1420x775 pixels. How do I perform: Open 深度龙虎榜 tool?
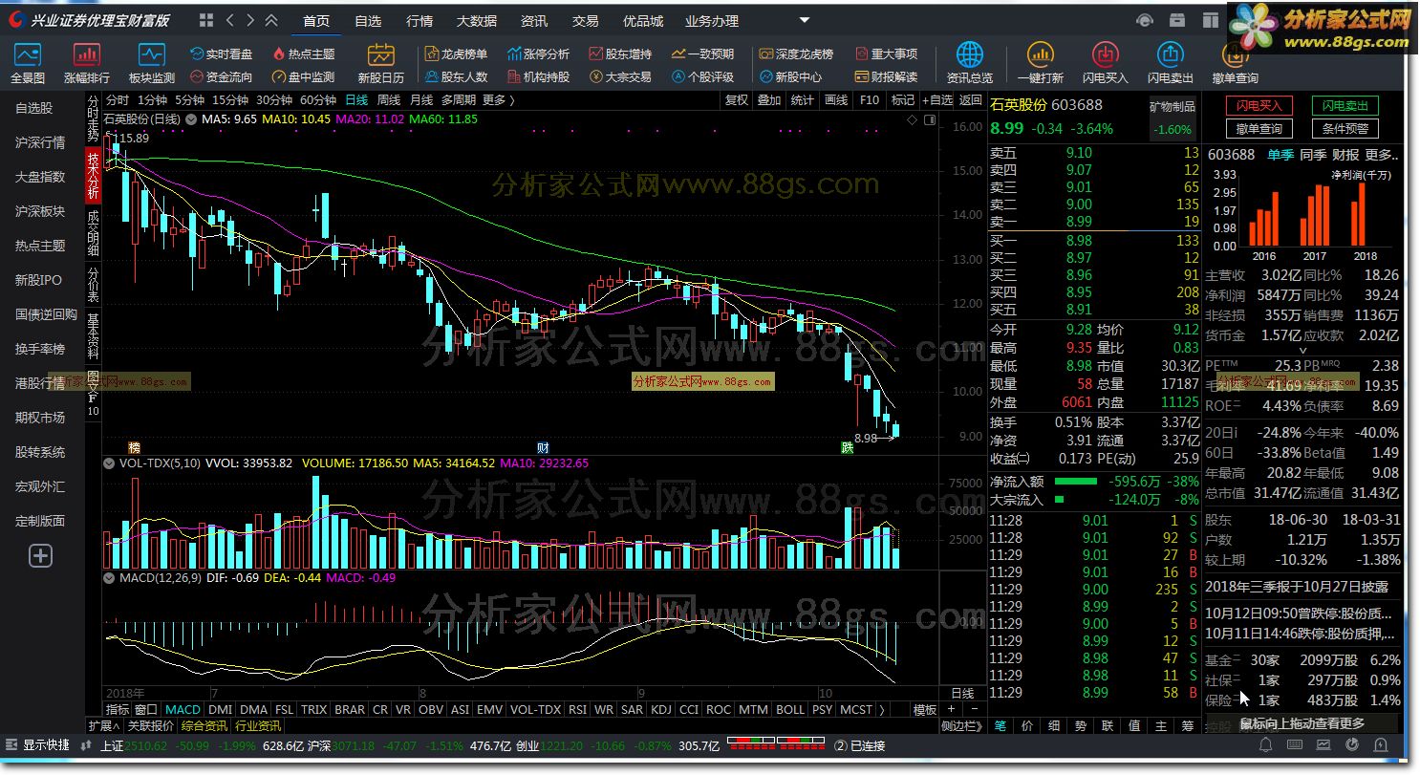[796, 54]
